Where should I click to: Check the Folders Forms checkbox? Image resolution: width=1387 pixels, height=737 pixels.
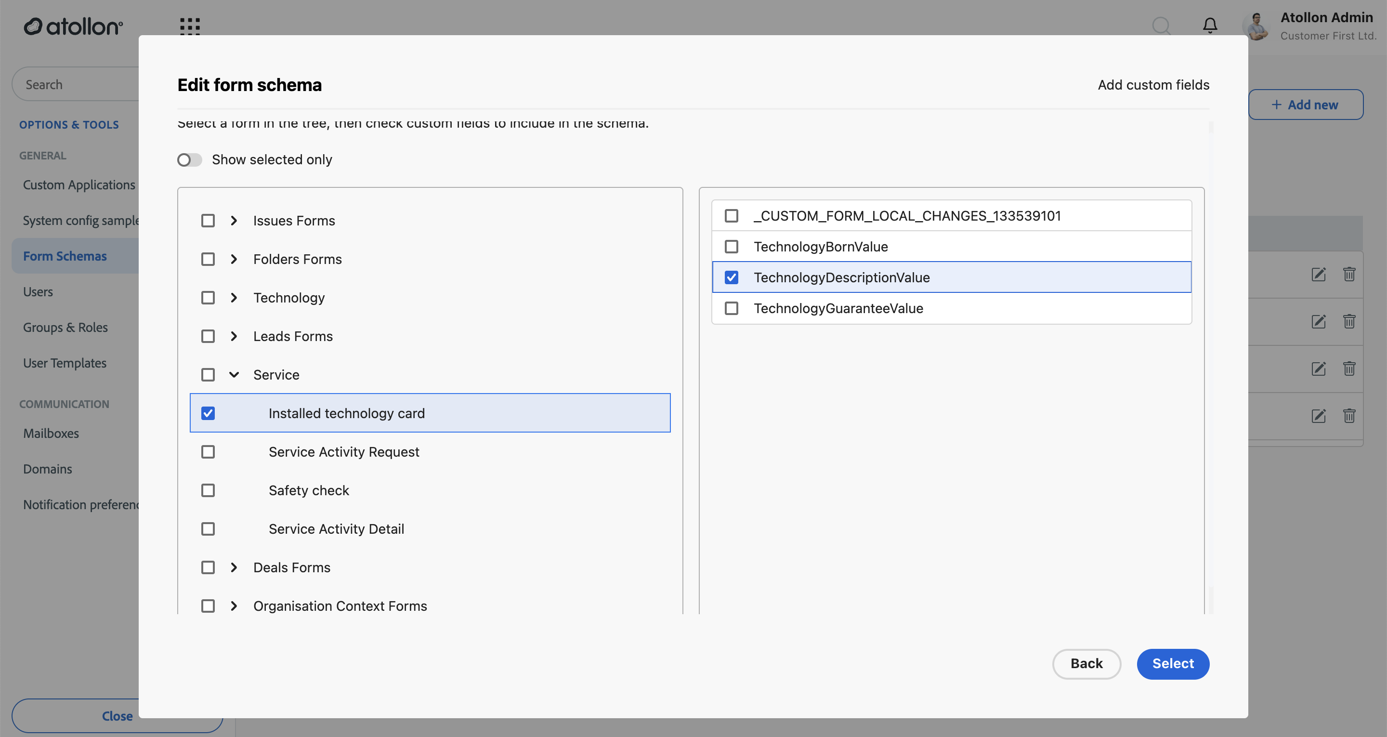208,259
